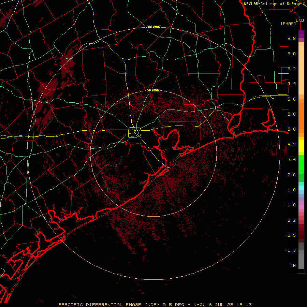Click the TH threshold legend label
This screenshot has width=307, height=307.
click(293, 266)
